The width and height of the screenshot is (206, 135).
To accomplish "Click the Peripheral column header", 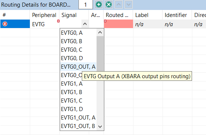I will coord(44,15).
